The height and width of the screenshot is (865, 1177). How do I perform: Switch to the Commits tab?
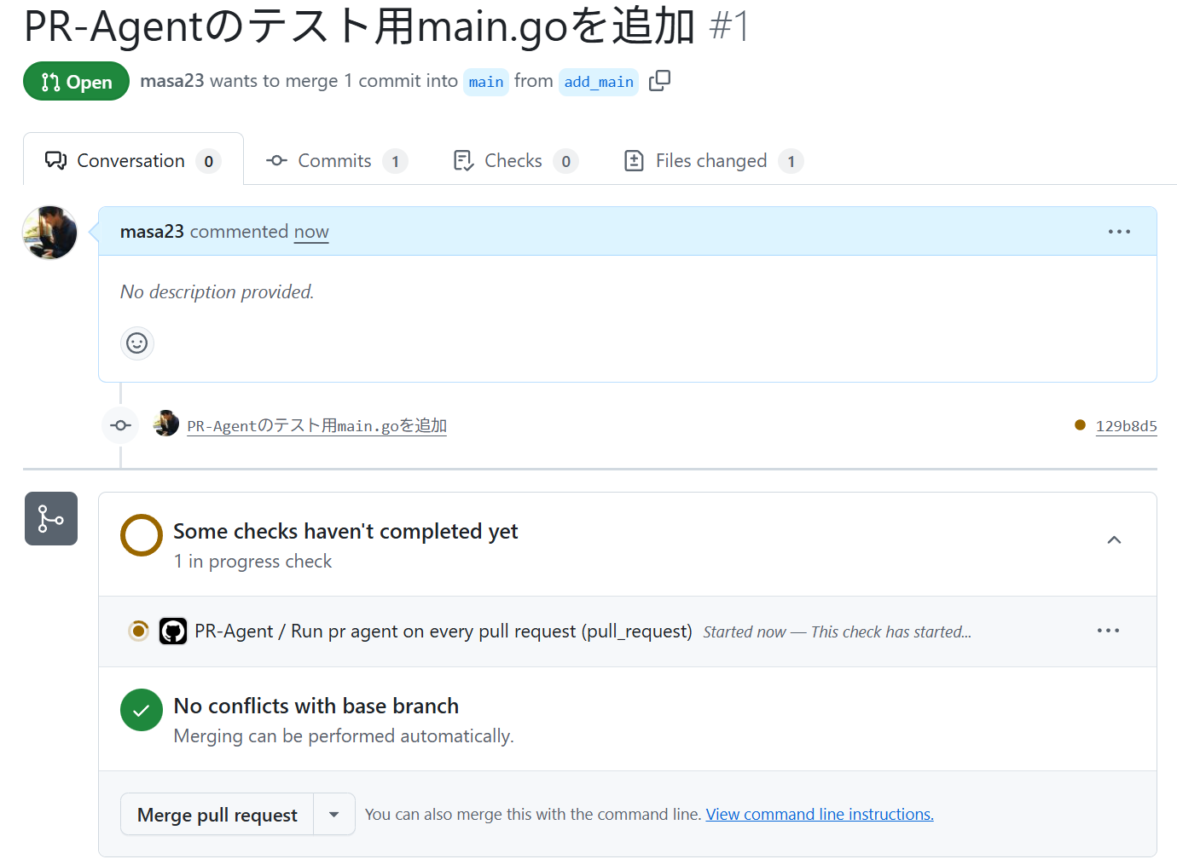pyautogui.click(x=336, y=161)
